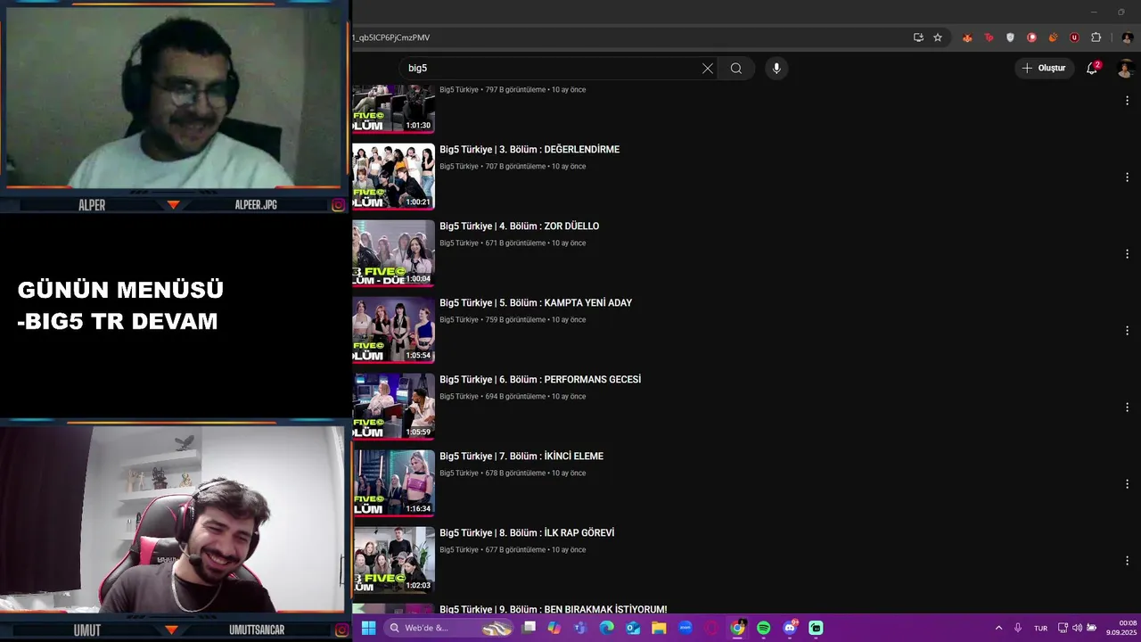Open Microsoft Edge from taskbar
The height and width of the screenshot is (642, 1141).
click(x=607, y=628)
